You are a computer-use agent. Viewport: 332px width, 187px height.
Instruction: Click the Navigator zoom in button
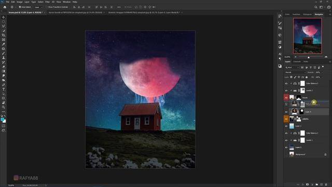pyautogui.click(x=326, y=57)
